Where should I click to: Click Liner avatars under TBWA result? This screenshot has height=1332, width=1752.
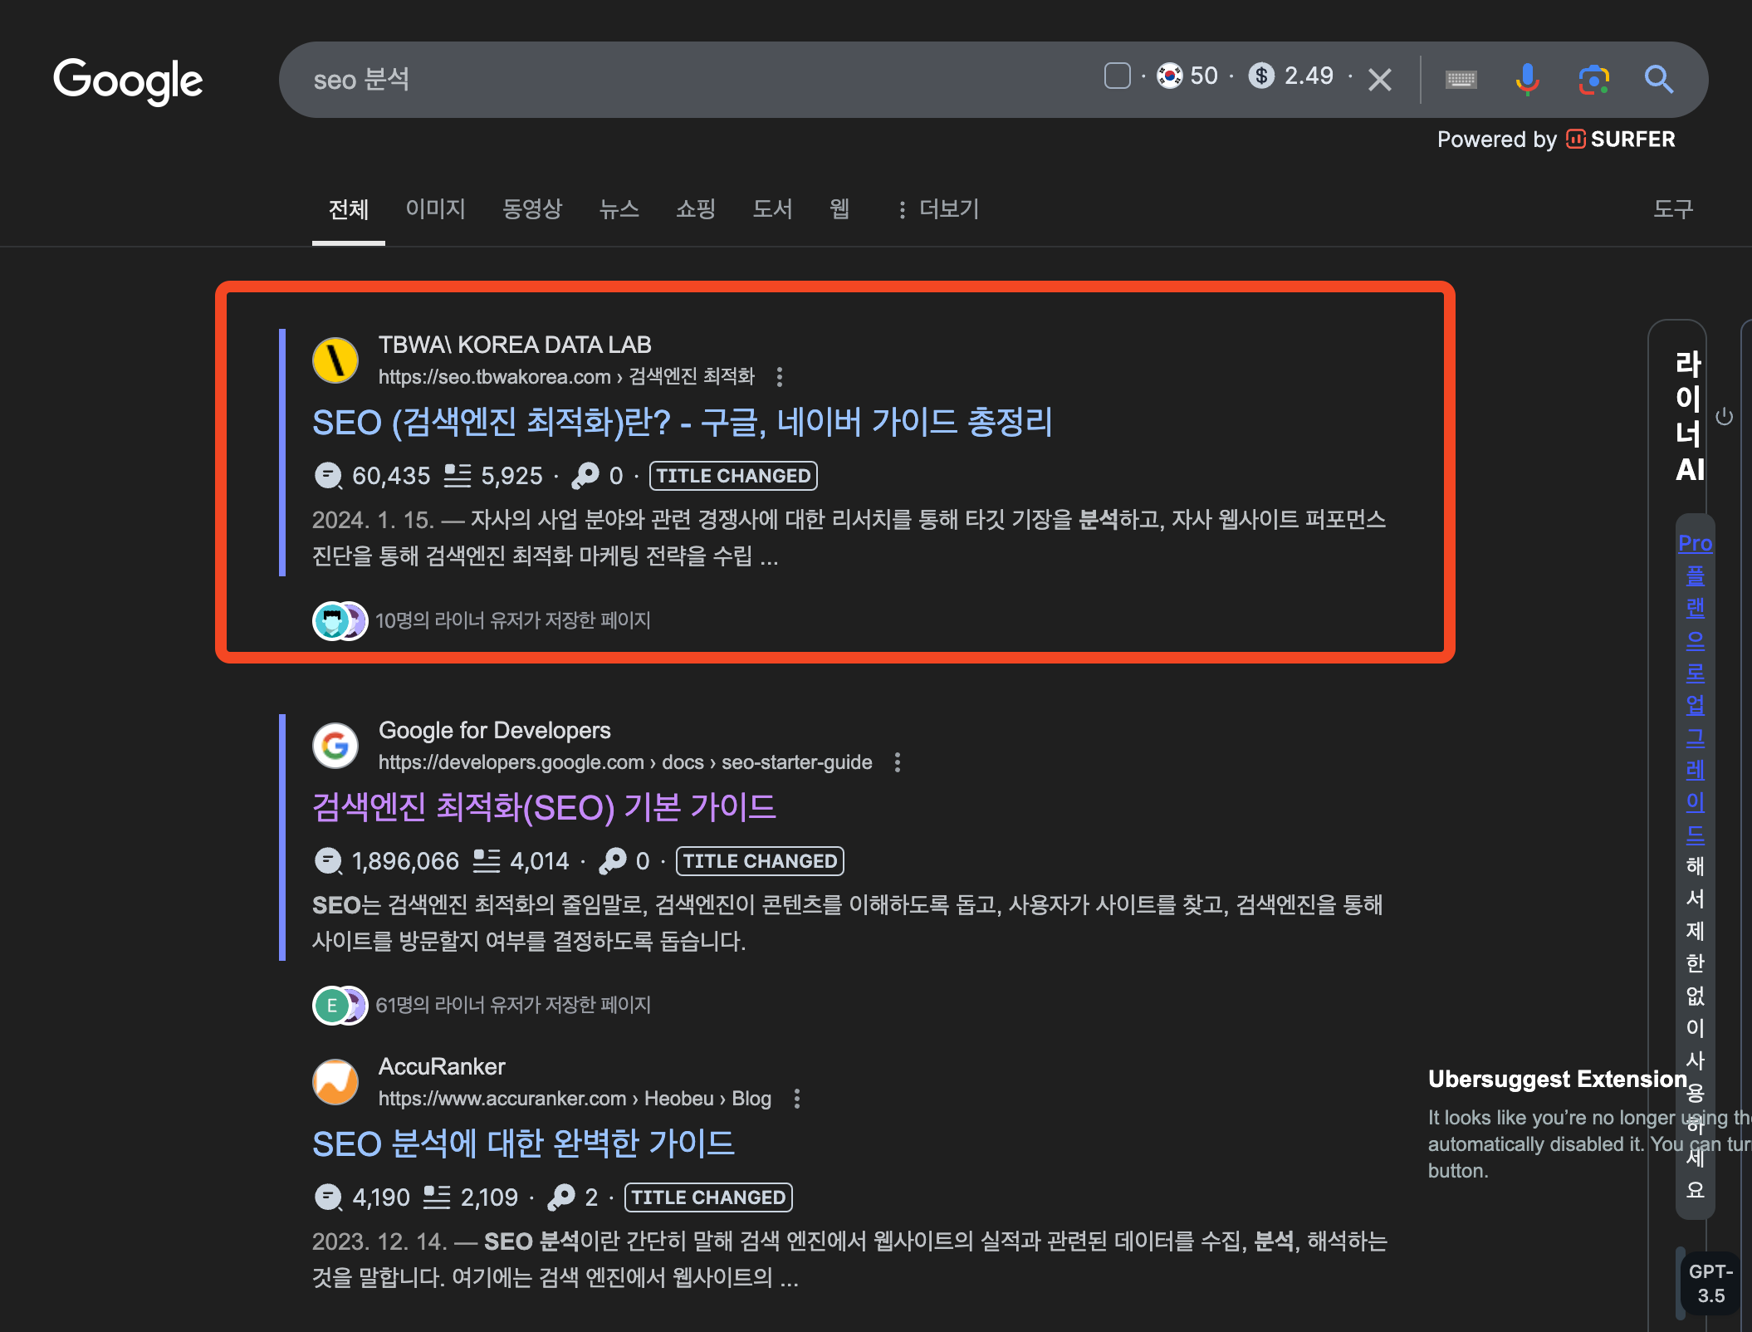point(340,620)
